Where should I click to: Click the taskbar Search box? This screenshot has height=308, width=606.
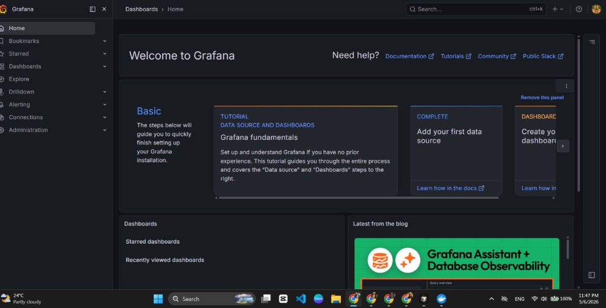pyautogui.click(x=212, y=299)
